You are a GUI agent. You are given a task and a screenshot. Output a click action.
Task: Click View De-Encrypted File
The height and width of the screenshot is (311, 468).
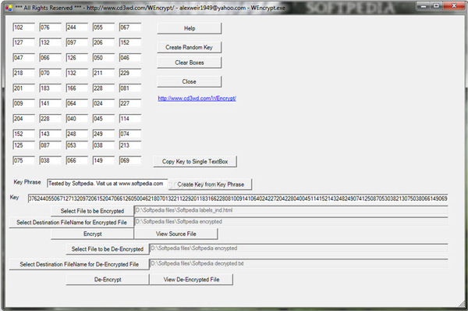[191, 279]
